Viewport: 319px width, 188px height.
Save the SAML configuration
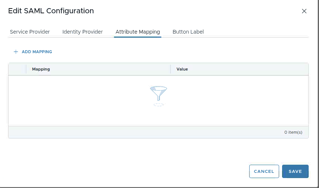pos(295,171)
